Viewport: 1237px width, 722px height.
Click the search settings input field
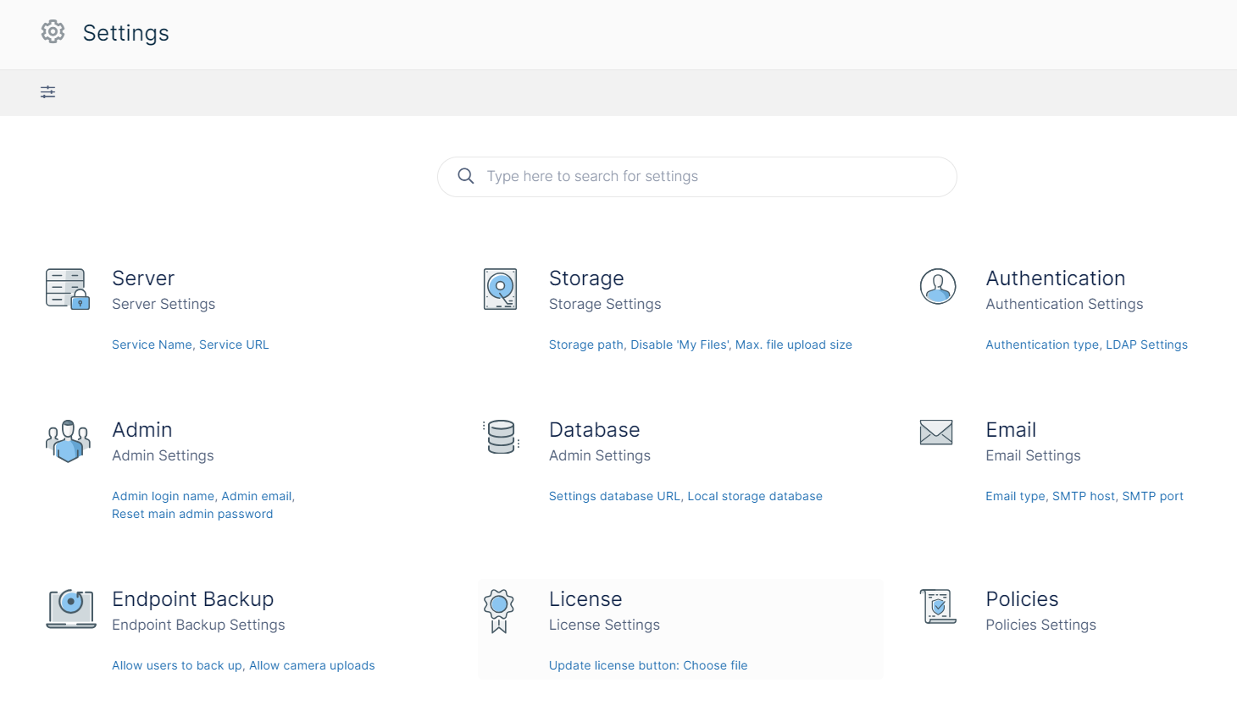712,177
